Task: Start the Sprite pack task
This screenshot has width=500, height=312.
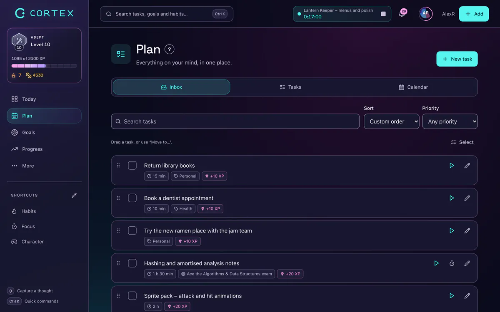Action: [x=452, y=296]
